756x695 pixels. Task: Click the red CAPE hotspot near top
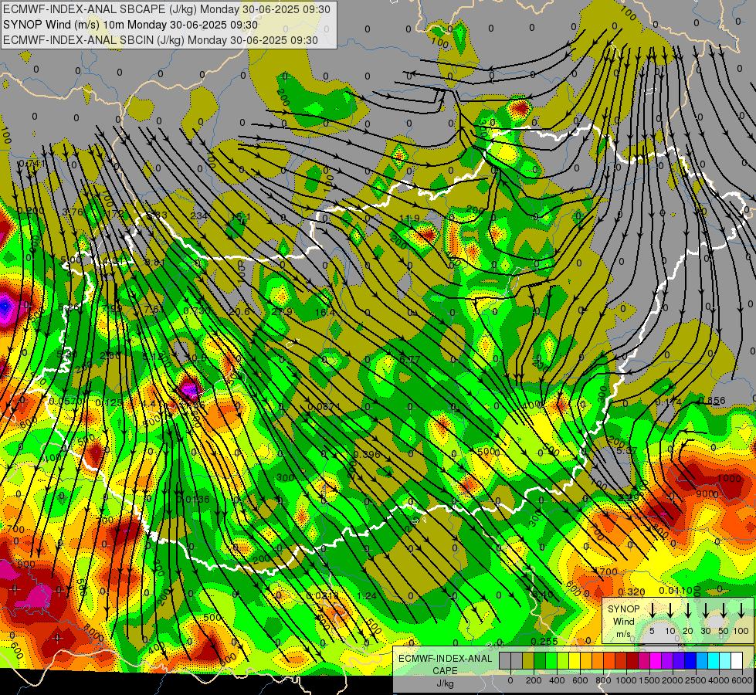(x=520, y=107)
